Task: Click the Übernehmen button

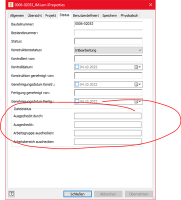Action: click(x=139, y=194)
